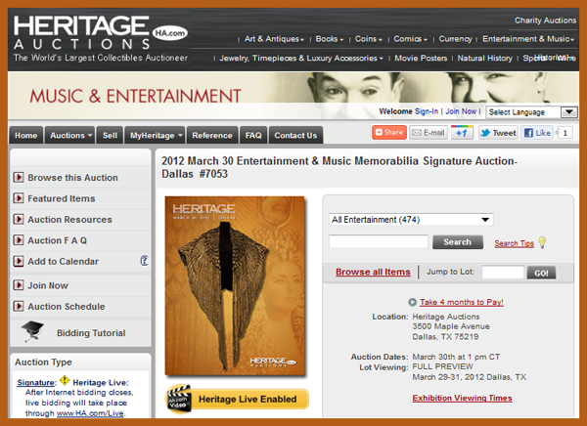Click the Search button
The image size is (587, 426).
(x=458, y=242)
